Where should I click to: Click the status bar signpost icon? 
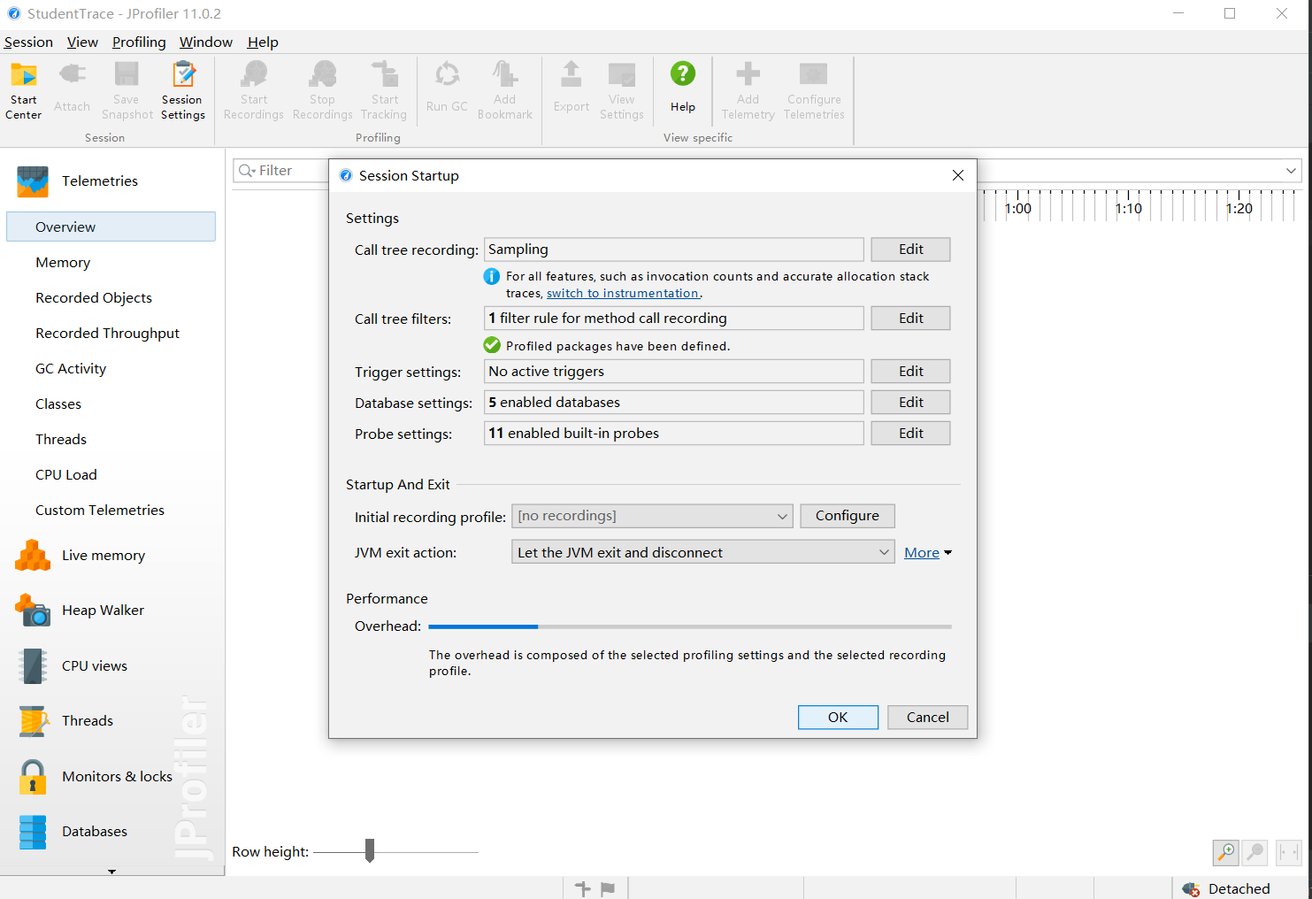[x=582, y=889]
